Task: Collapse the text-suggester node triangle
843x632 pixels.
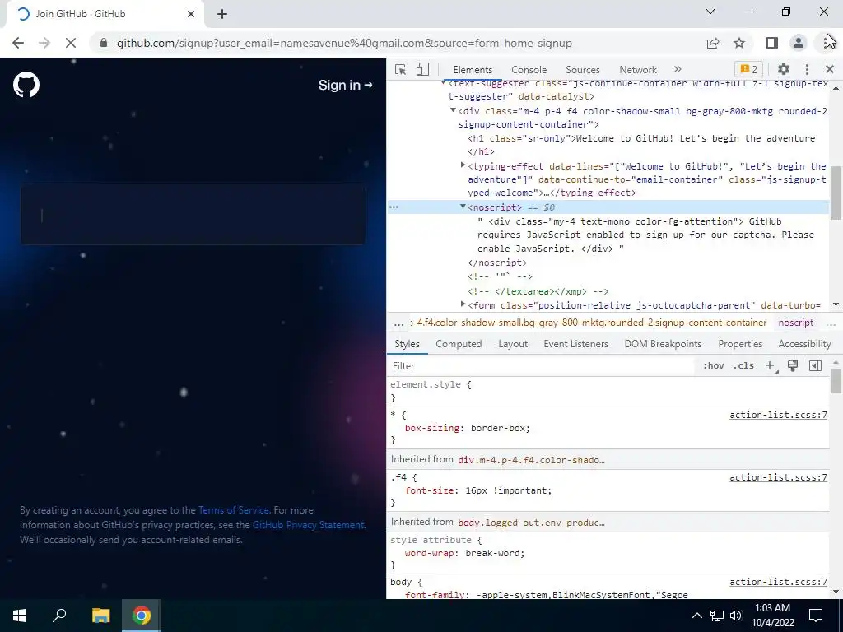Action: pyautogui.click(x=443, y=83)
